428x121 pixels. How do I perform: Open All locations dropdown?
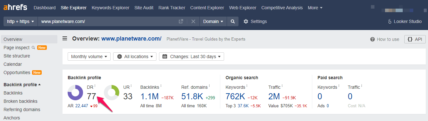pos(135,57)
